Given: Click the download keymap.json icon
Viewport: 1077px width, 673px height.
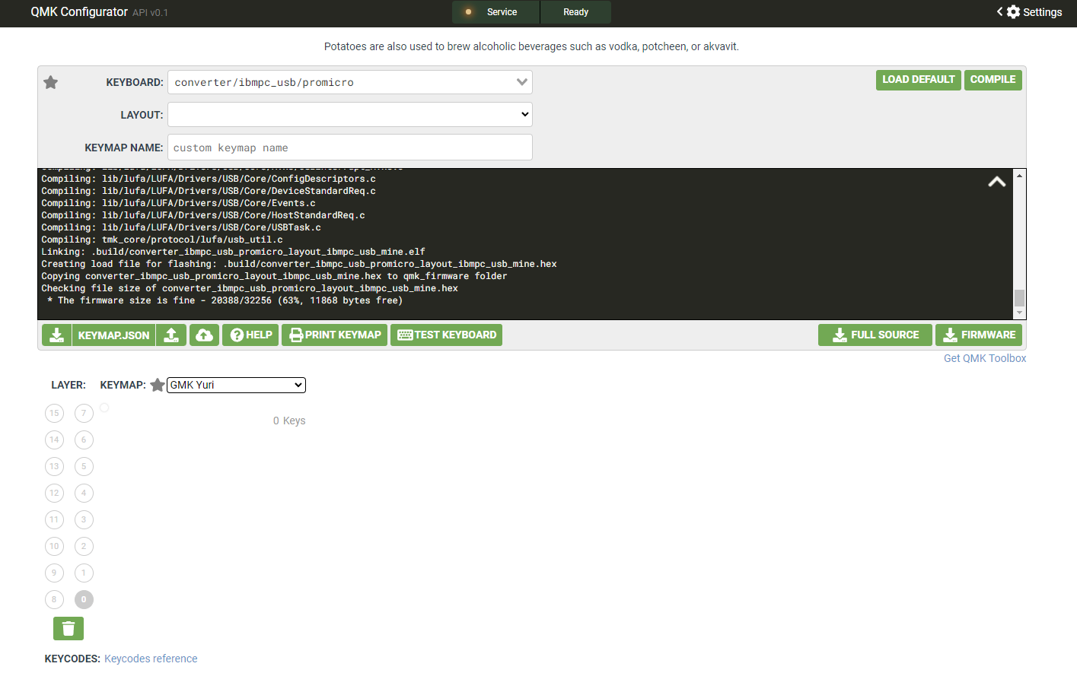Looking at the screenshot, I should pos(56,335).
